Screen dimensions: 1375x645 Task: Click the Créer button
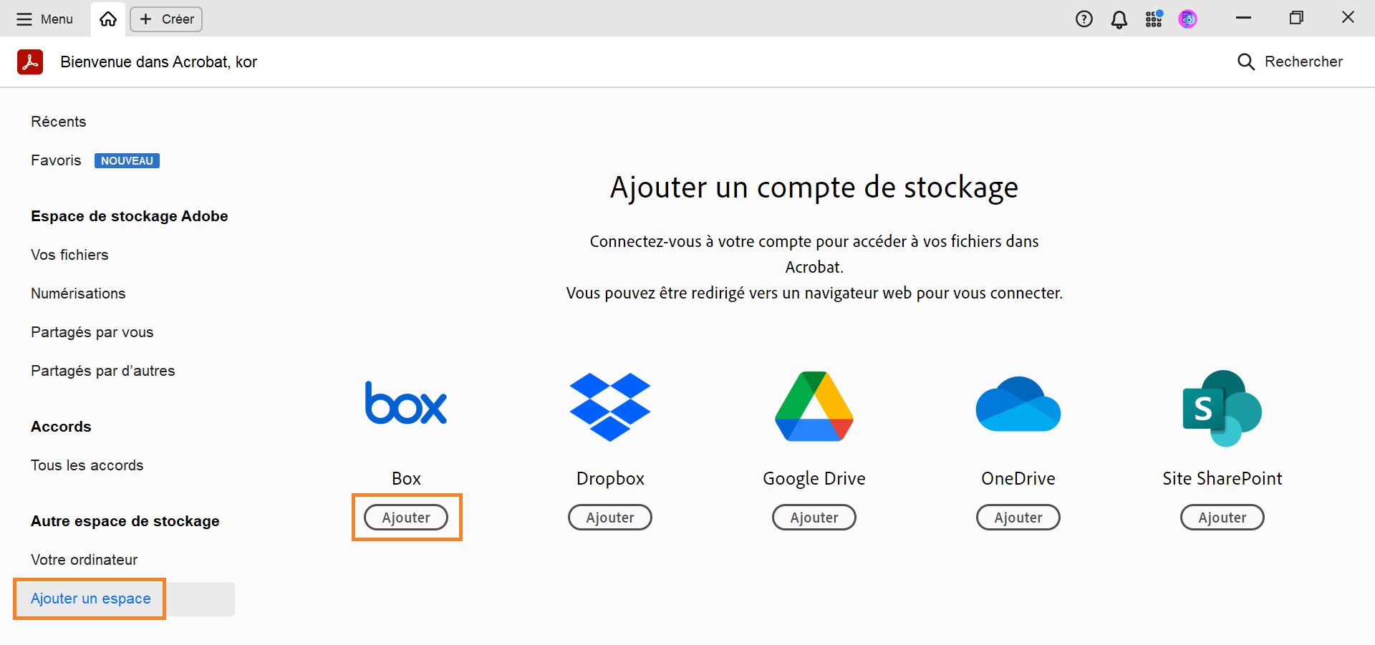click(165, 19)
